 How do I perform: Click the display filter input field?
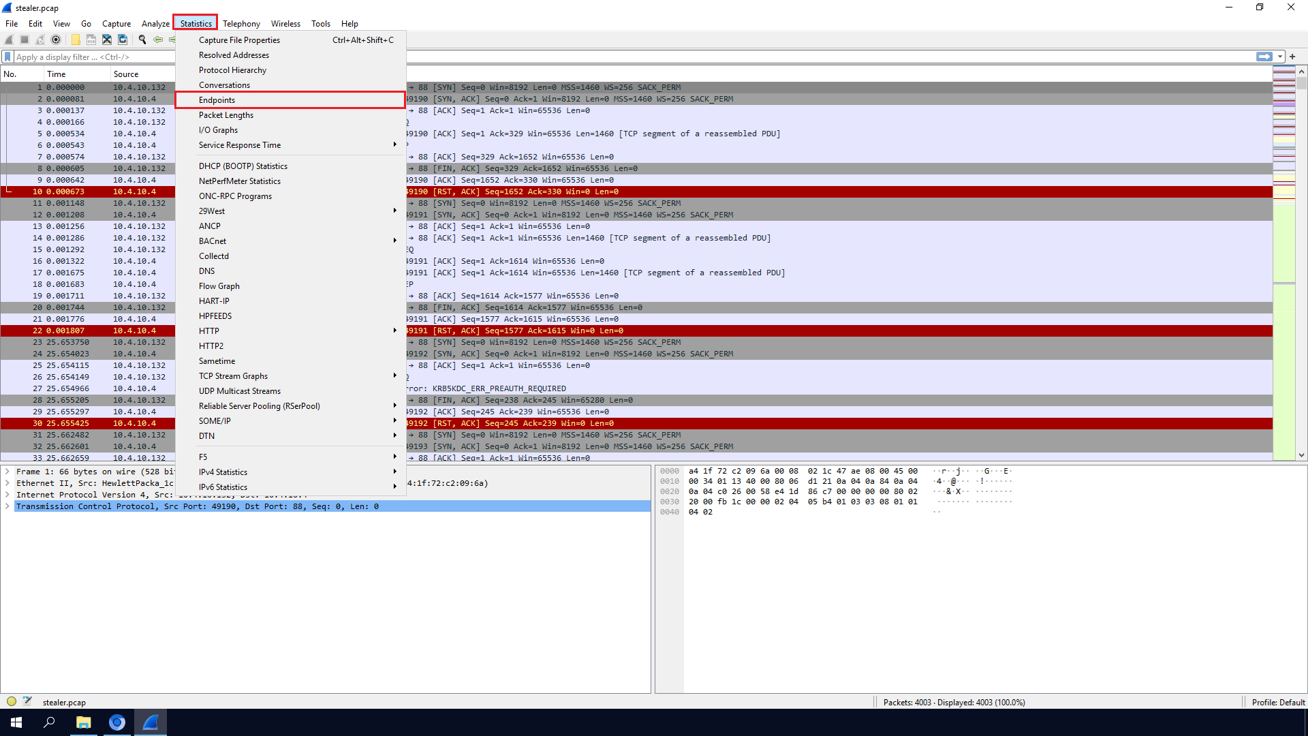point(634,57)
